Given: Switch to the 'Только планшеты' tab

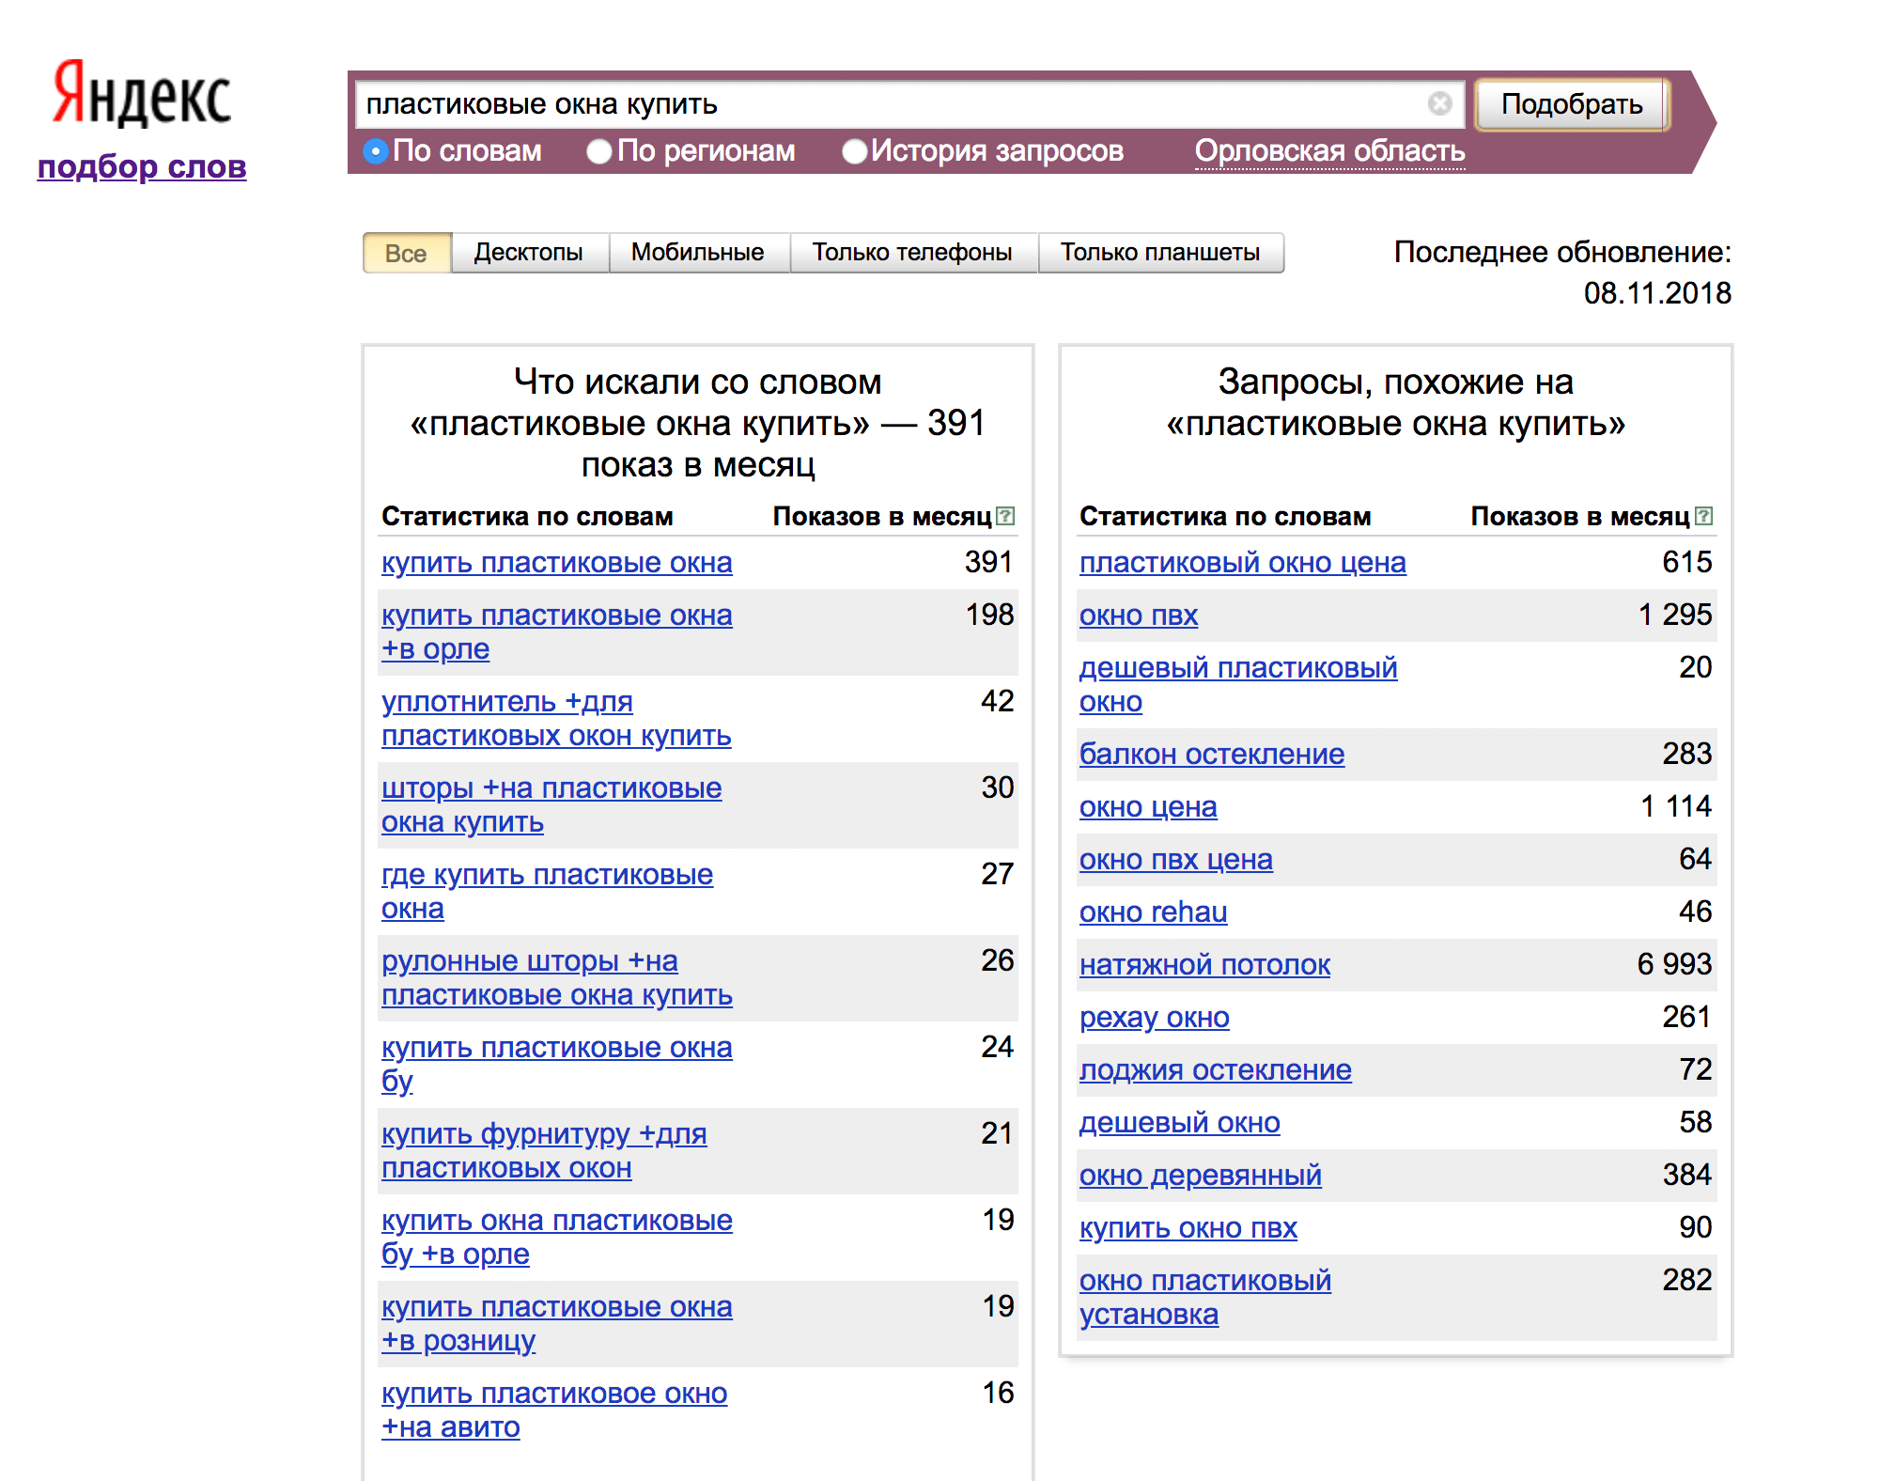Looking at the screenshot, I should point(1160,253).
